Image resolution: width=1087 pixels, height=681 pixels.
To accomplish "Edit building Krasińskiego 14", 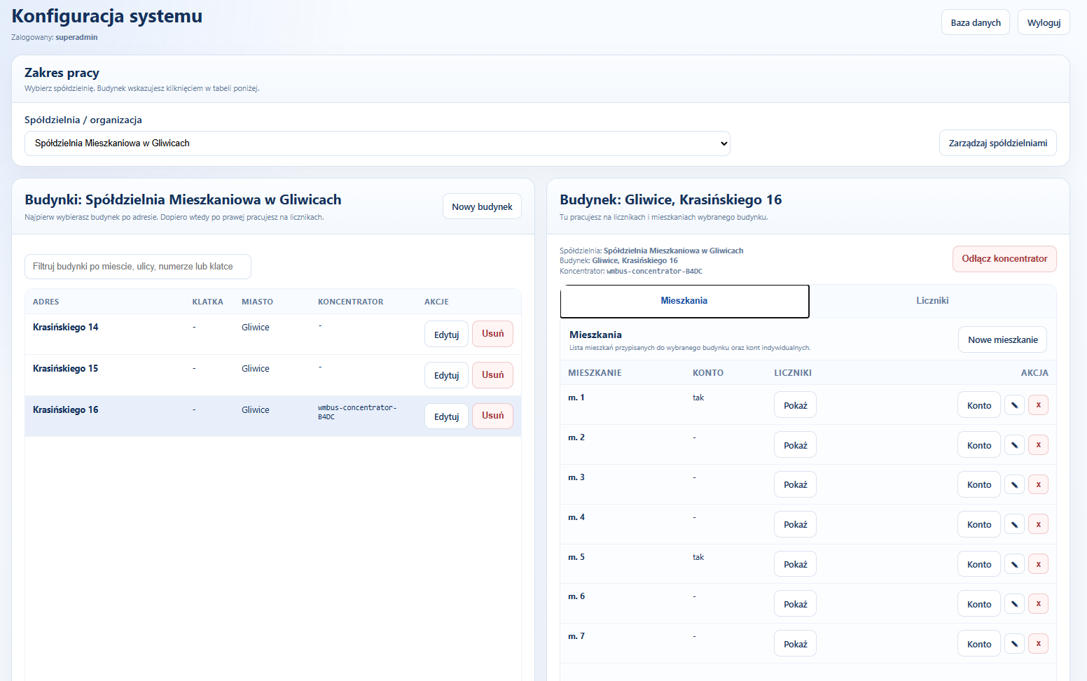I will [446, 334].
